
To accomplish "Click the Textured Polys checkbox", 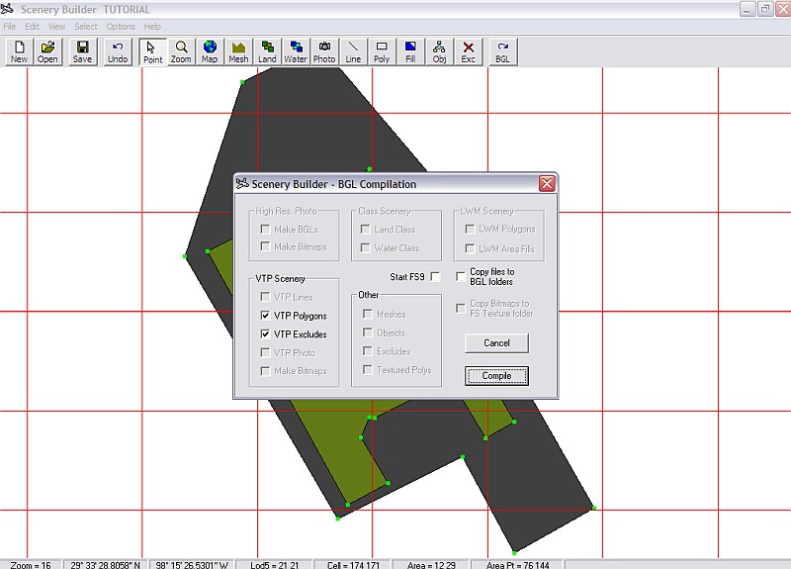I will pos(368,369).
